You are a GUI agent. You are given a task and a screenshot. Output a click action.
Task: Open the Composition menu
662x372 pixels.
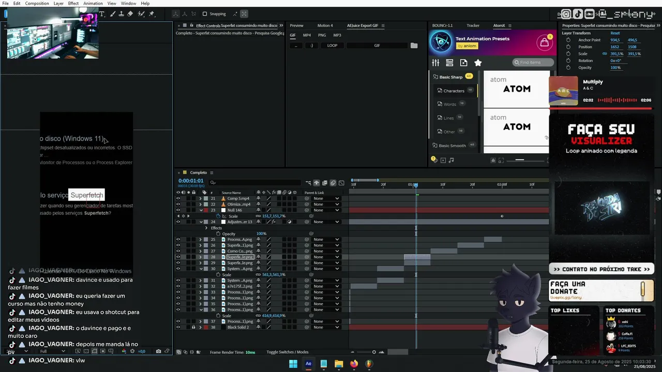[37, 3]
